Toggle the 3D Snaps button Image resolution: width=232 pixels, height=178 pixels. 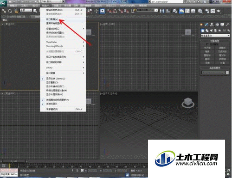click(x=109, y=11)
